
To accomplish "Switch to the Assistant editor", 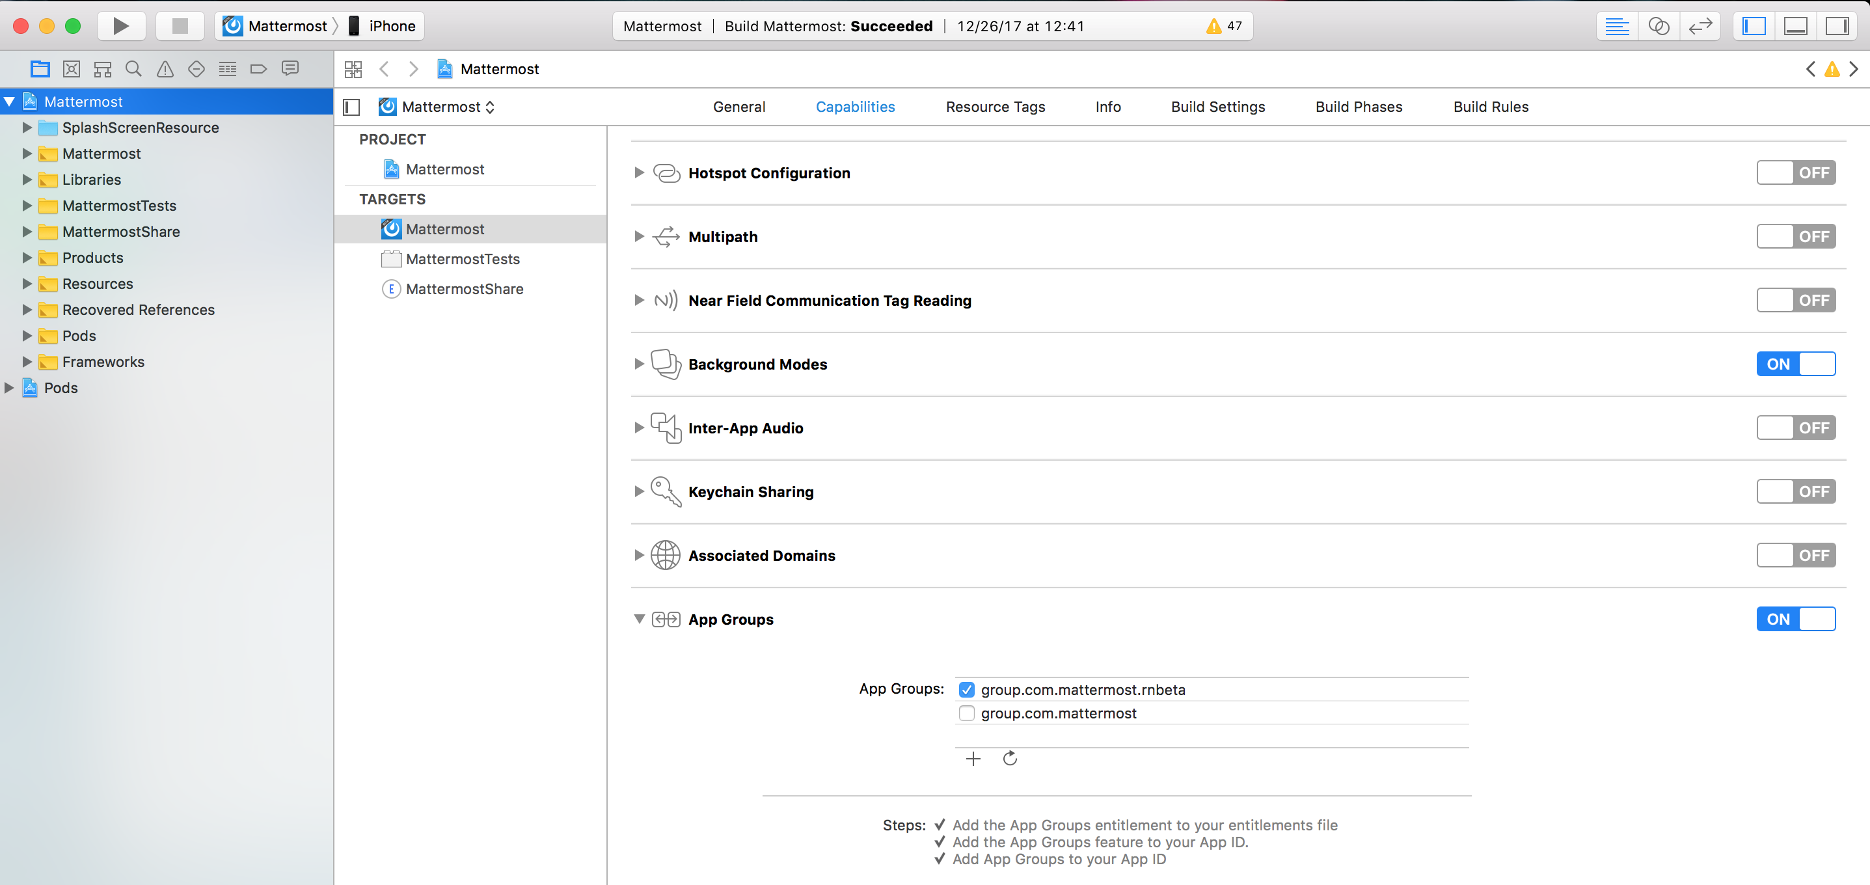I will [1658, 26].
